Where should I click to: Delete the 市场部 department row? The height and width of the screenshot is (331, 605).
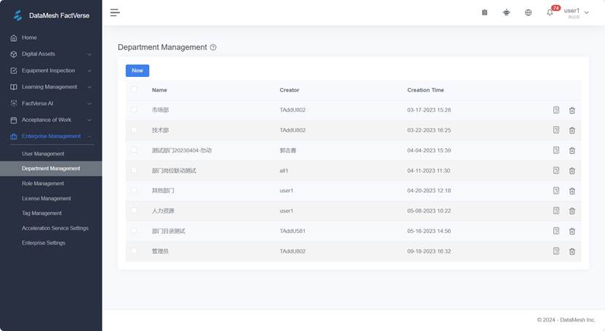coord(572,110)
